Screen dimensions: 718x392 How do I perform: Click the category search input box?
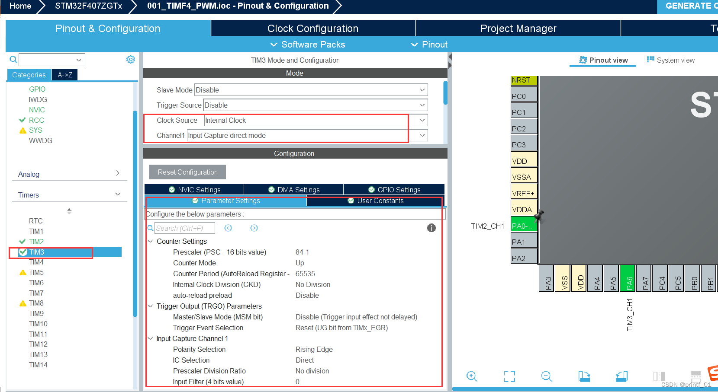[46, 60]
